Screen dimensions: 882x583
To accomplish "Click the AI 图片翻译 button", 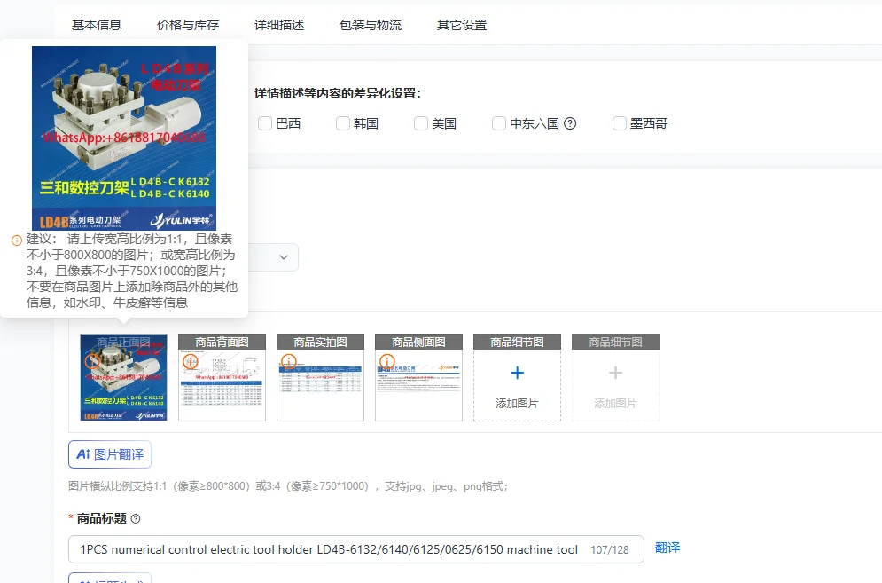I will click(x=110, y=454).
